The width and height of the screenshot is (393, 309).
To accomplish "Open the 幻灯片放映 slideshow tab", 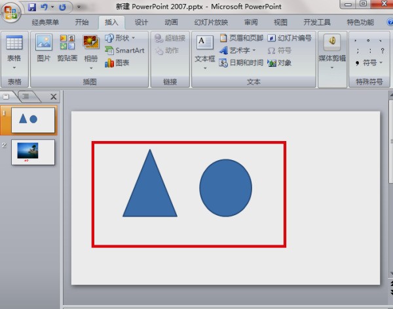I will point(211,22).
